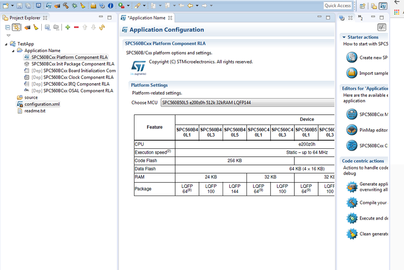Click the broom clean icon in the main toolbar
Image resolution: width=404 pixels, height=270 pixels.
tap(83, 5)
